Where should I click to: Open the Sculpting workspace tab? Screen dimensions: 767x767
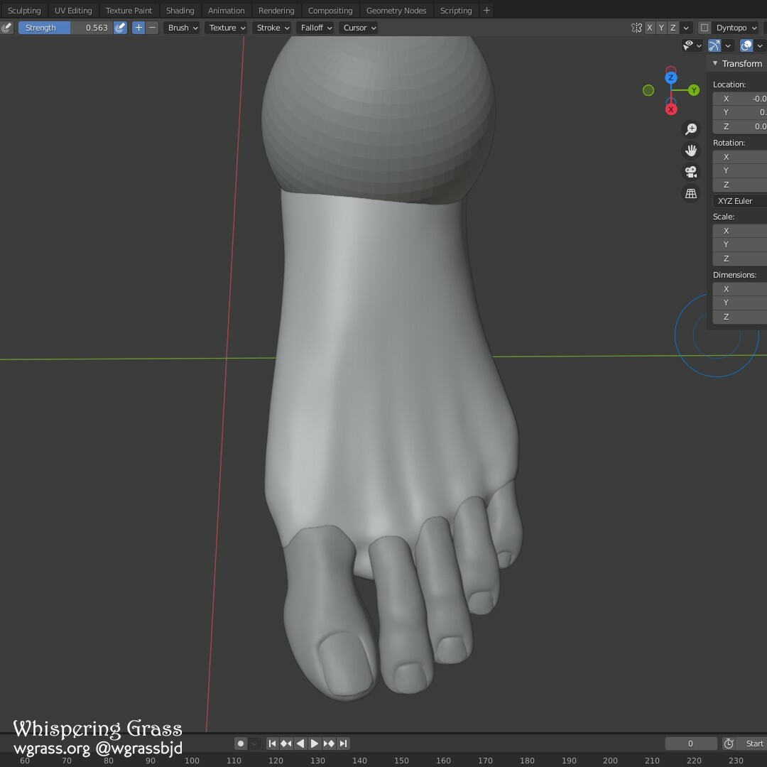pyautogui.click(x=24, y=10)
